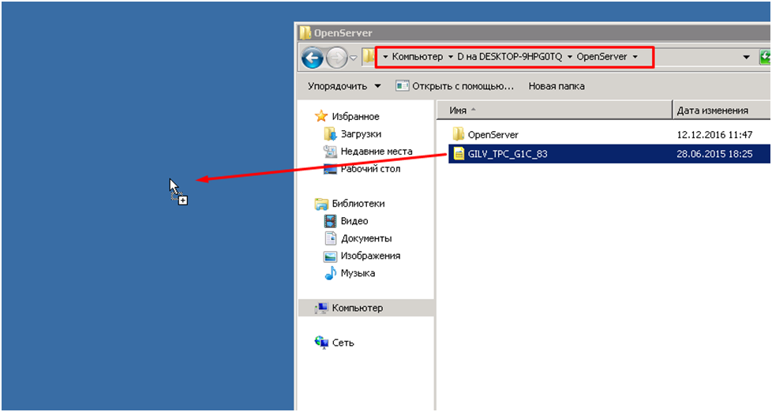Screen dimensions: 772x412
Task: Expand arrow after OpenServer in address bar
Action: (635, 57)
